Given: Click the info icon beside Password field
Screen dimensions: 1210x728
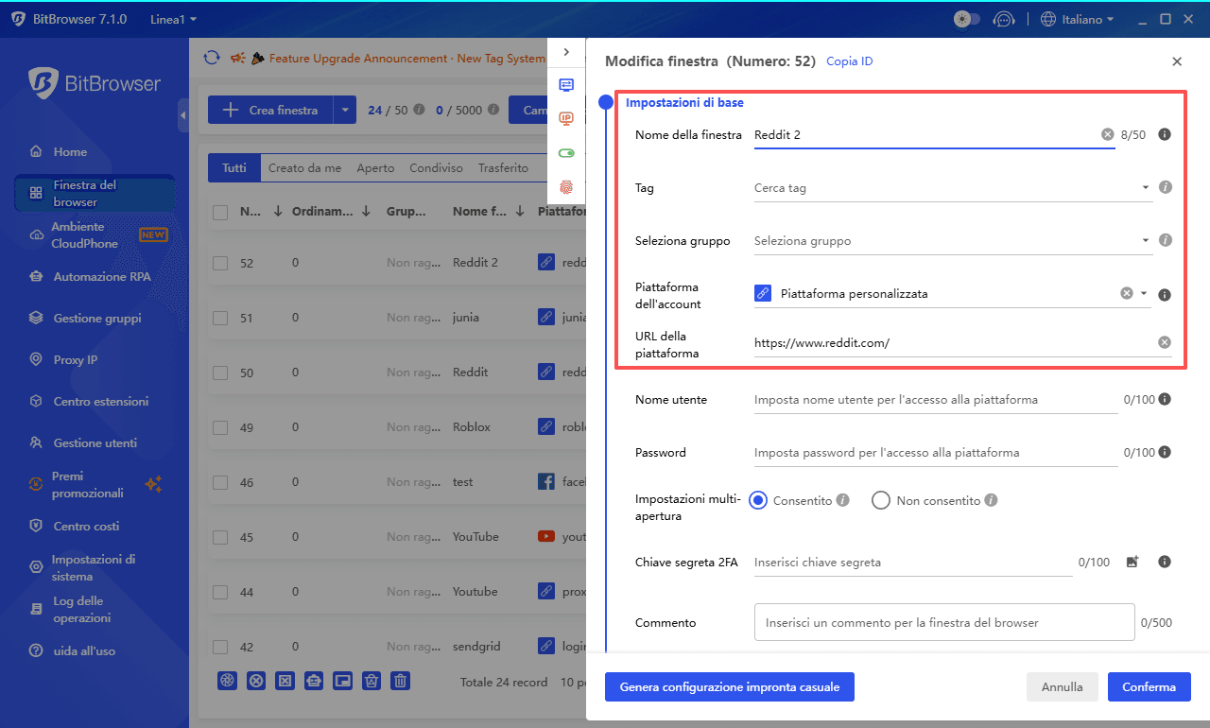Looking at the screenshot, I should 1165,452.
